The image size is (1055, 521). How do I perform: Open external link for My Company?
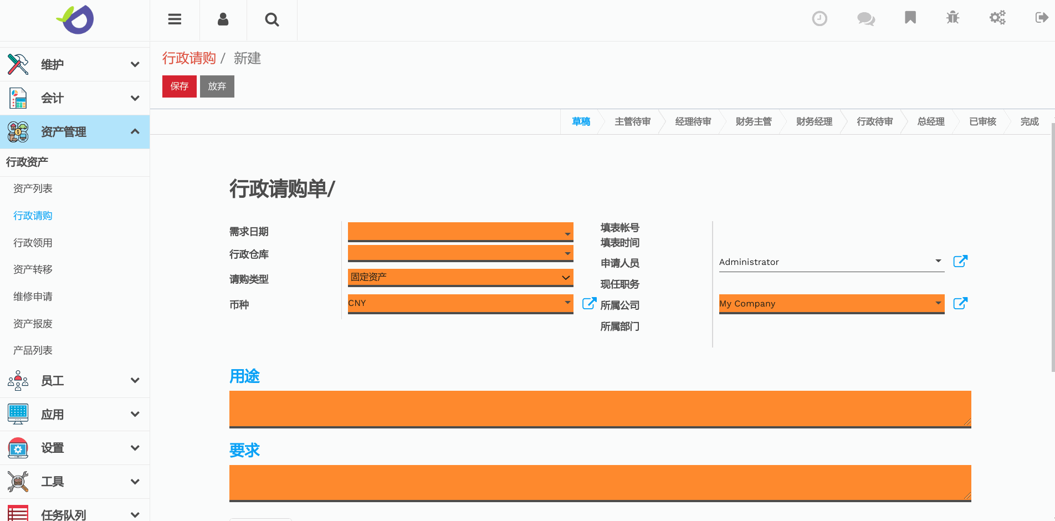(x=960, y=303)
